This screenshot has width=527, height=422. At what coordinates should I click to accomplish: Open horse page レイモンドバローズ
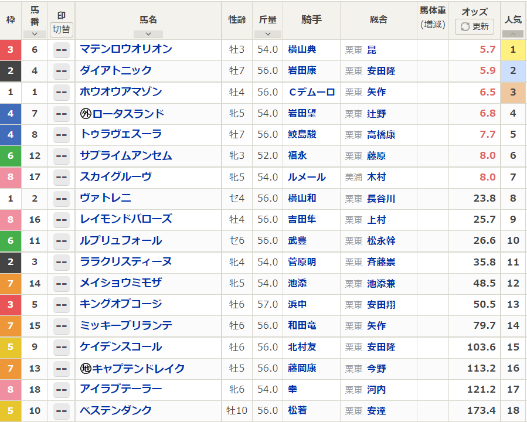[126, 219]
